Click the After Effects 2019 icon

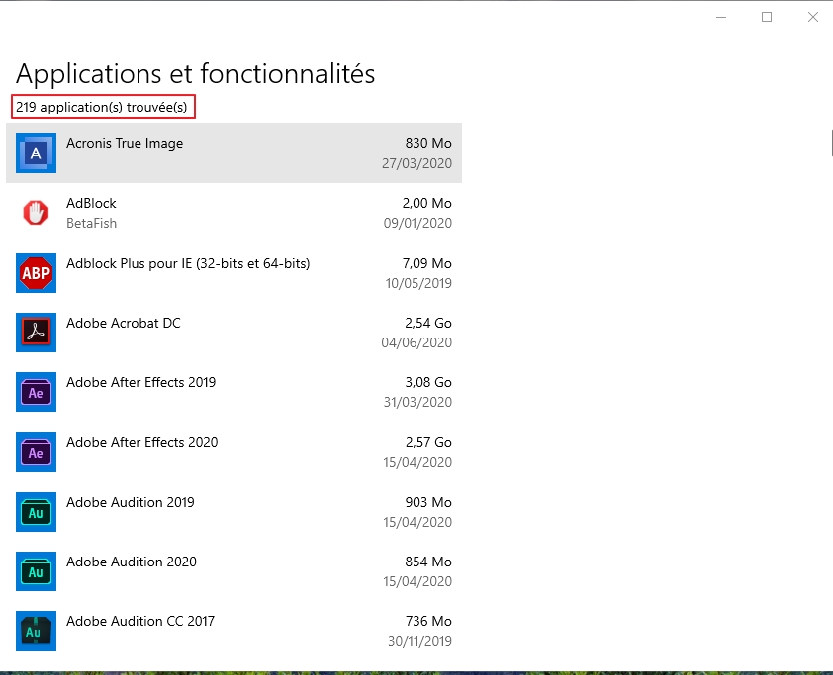tap(36, 392)
